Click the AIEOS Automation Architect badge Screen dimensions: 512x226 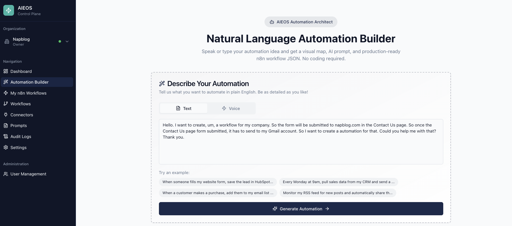point(301,22)
